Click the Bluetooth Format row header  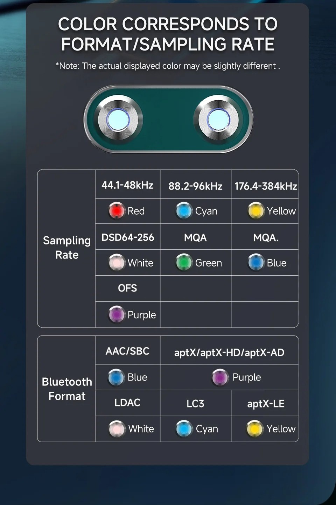click(x=67, y=389)
